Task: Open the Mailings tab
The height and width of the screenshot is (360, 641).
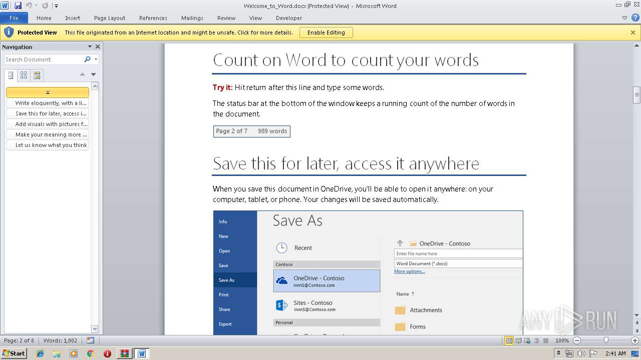Action: (x=192, y=18)
